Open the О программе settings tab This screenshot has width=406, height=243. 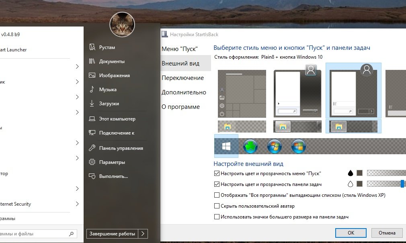click(x=181, y=107)
